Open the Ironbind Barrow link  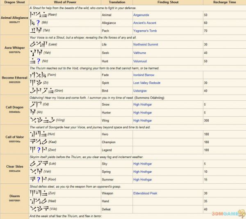[144, 75]
